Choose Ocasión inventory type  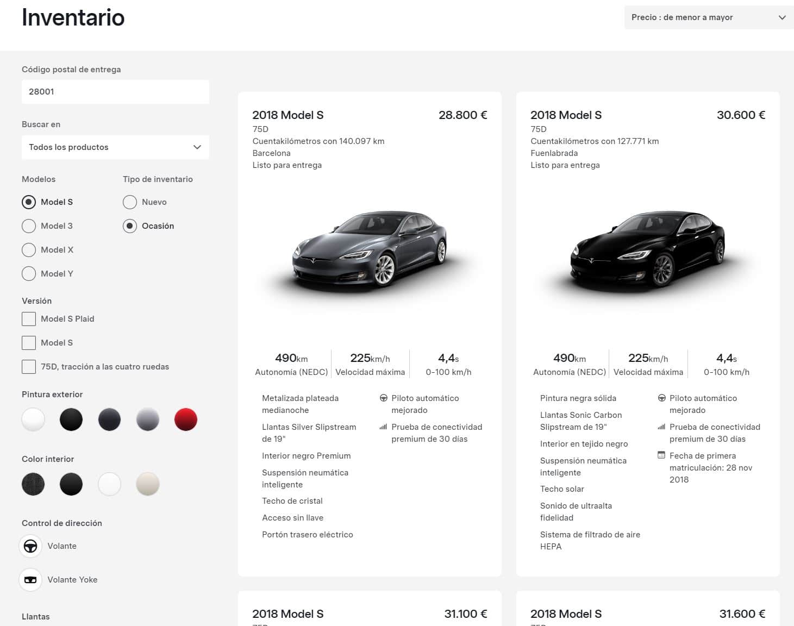pyautogui.click(x=130, y=226)
